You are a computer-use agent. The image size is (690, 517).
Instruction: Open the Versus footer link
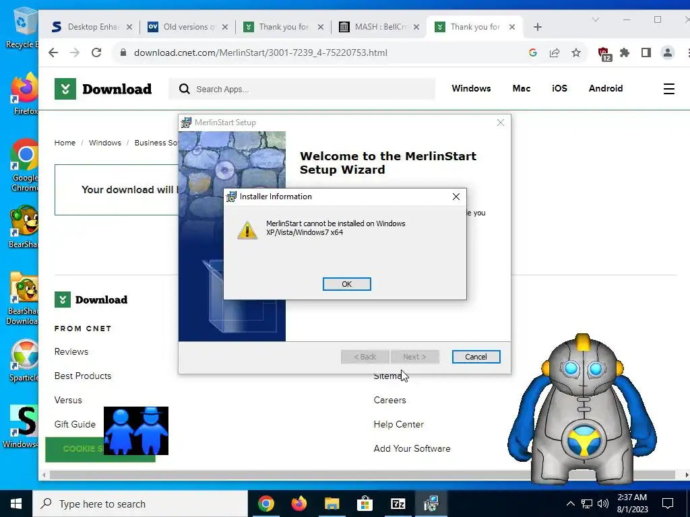[x=68, y=400]
